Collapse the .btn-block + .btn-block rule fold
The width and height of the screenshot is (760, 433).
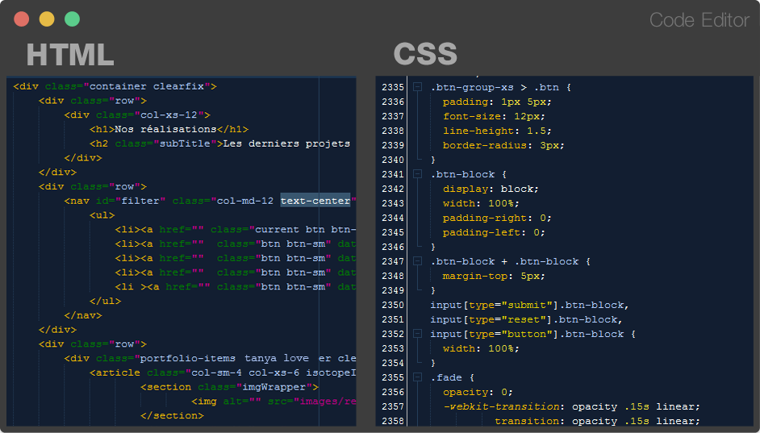tap(417, 261)
